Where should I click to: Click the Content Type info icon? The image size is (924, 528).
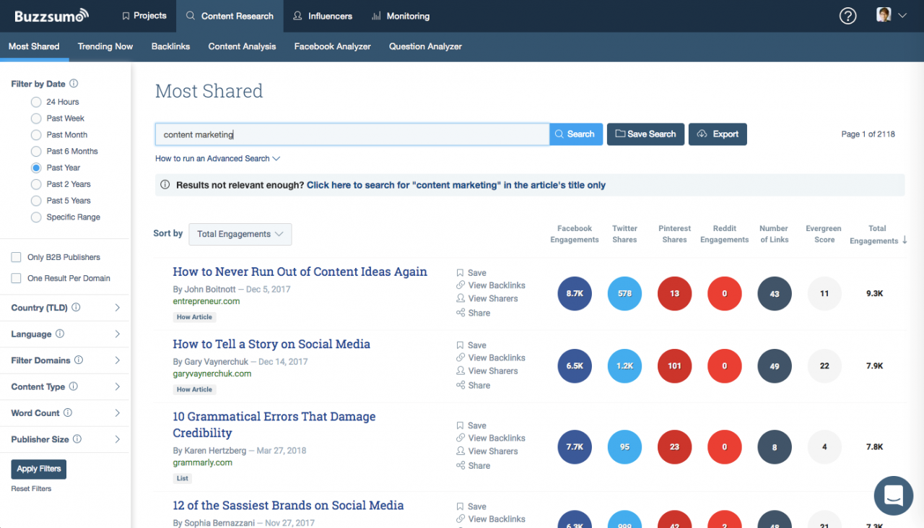[x=74, y=386]
